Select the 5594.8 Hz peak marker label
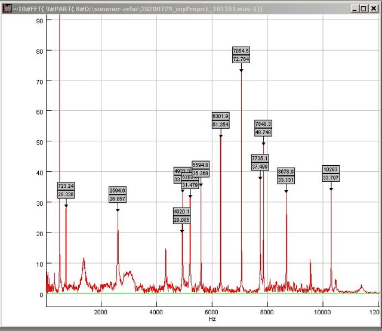This screenshot has height=331, width=382. pos(201,169)
